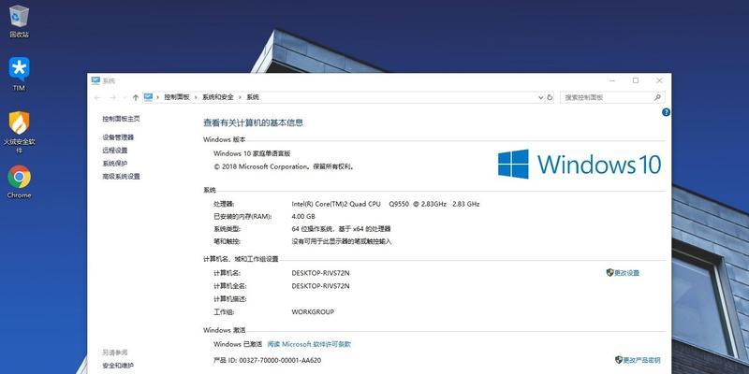Go up one level with up arrow
Viewport: 749px width, 374px height.
[136, 97]
